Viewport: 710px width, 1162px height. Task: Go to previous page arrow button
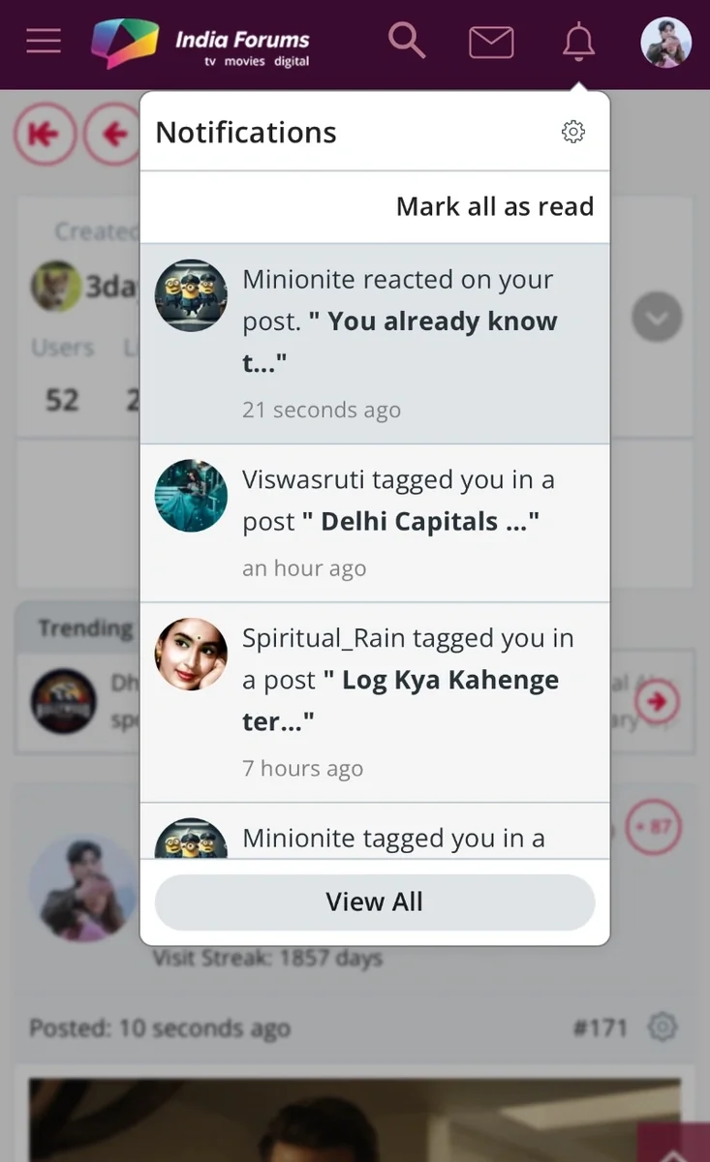click(112, 134)
